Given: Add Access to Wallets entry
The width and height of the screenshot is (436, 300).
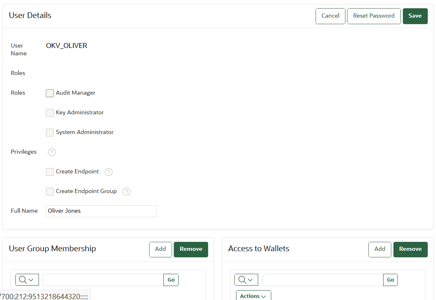Looking at the screenshot, I should pos(380,250).
